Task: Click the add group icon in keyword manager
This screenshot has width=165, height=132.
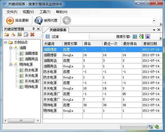Action: point(13,34)
